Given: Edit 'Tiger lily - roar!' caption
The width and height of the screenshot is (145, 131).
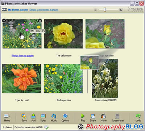Looking at the screenshot, I should [x=22, y=100].
